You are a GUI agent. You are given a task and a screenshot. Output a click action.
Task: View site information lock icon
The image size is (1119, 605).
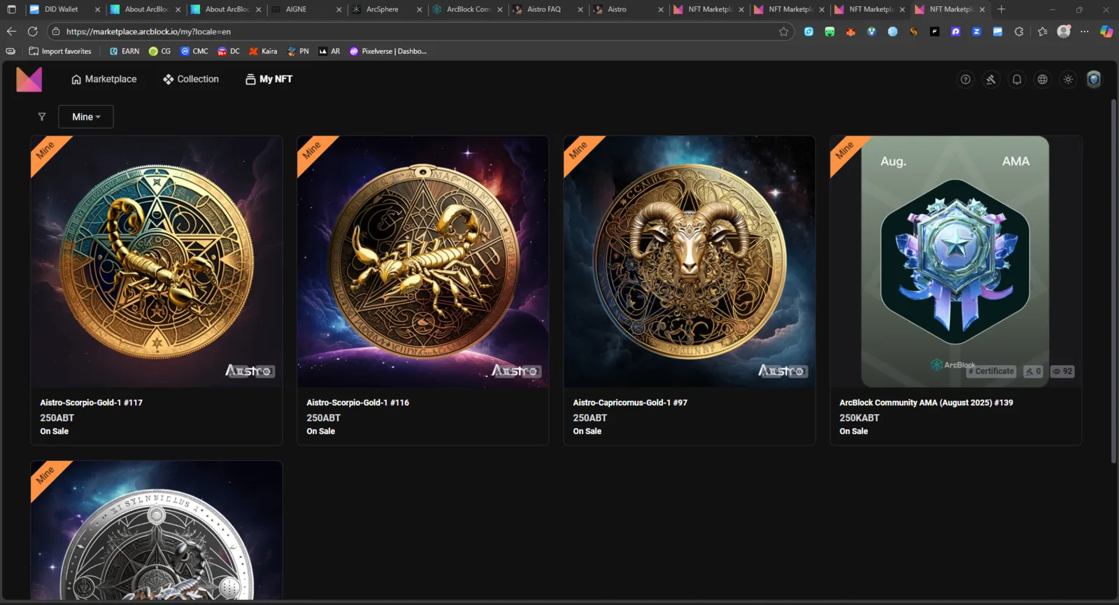(57, 31)
